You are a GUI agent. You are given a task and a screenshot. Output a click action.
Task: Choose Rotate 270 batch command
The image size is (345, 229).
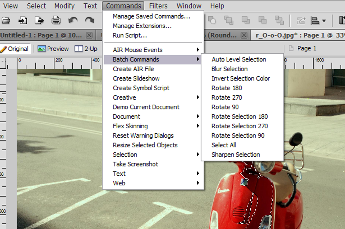[x=242, y=97]
